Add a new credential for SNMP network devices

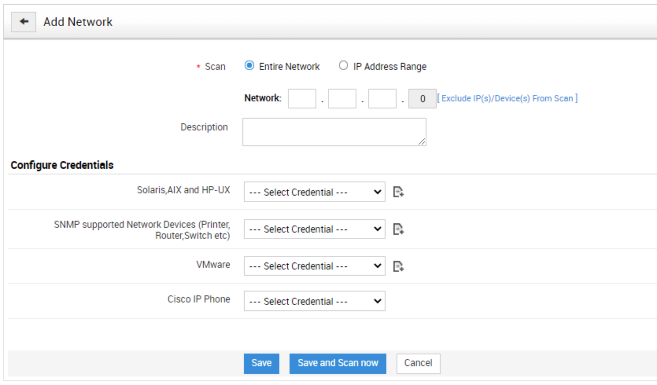tap(398, 229)
